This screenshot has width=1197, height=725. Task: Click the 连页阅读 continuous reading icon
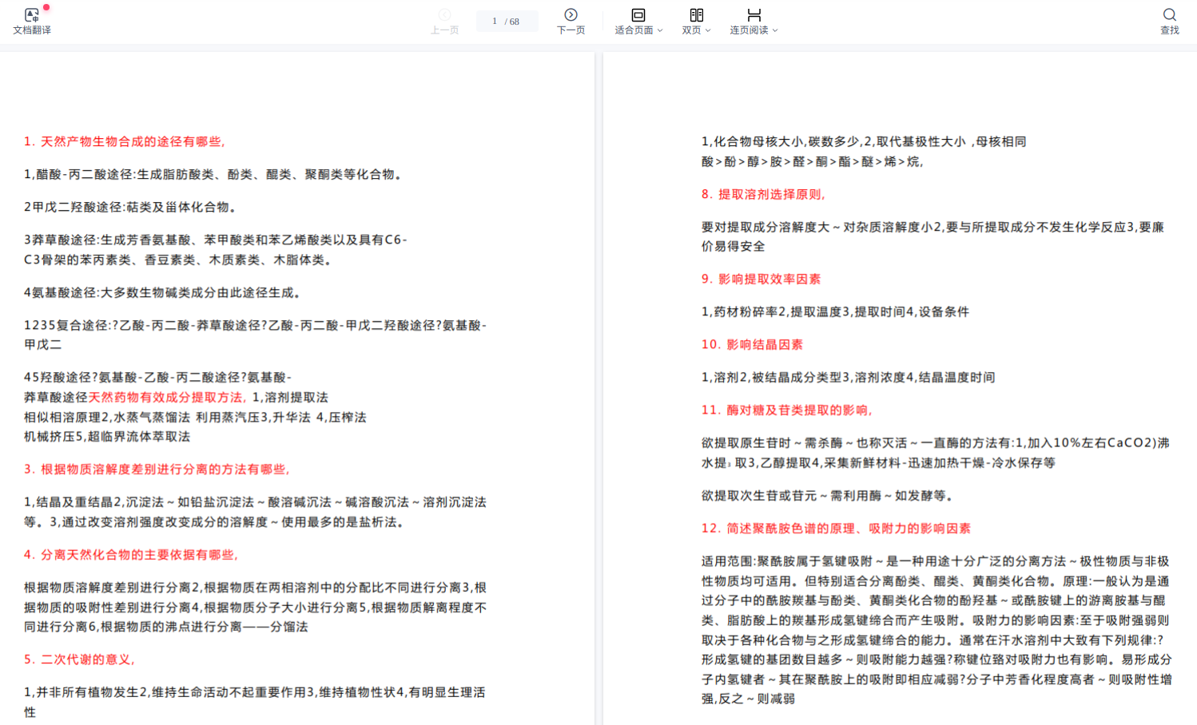click(754, 14)
